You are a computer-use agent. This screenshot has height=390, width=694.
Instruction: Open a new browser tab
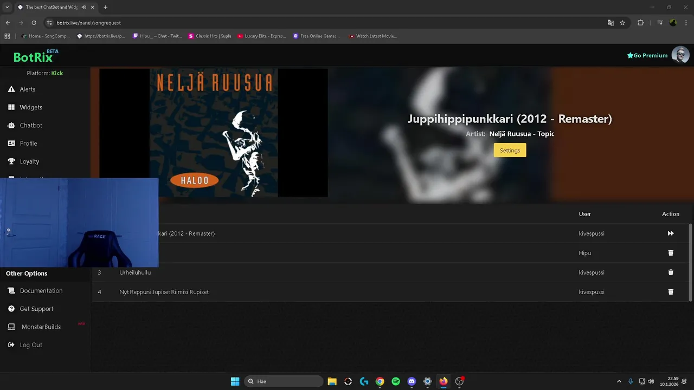105,7
